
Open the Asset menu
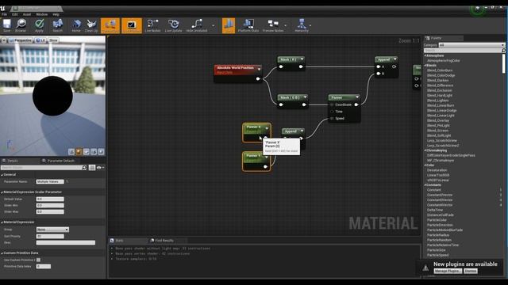click(x=27, y=14)
